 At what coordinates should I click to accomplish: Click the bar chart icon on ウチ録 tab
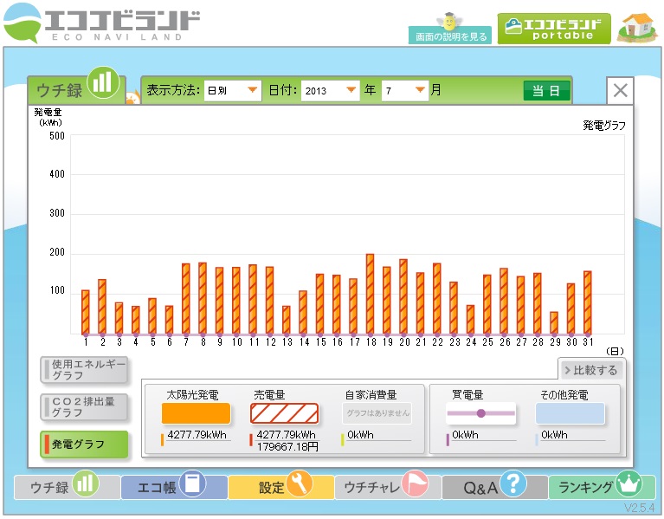pyautogui.click(x=102, y=82)
